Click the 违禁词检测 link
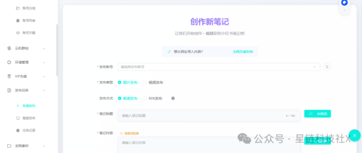The width and height of the screenshot is (362, 153). click(129, 133)
